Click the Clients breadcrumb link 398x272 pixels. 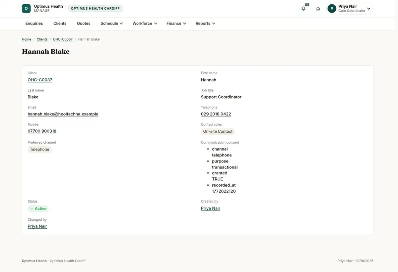point(42,39)
